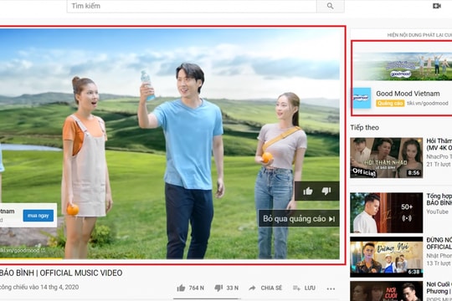Like the ad with overlay thumbs-up
Viewport: 452px width, 301px height.
pyautogui.click(x=307, y=191)
